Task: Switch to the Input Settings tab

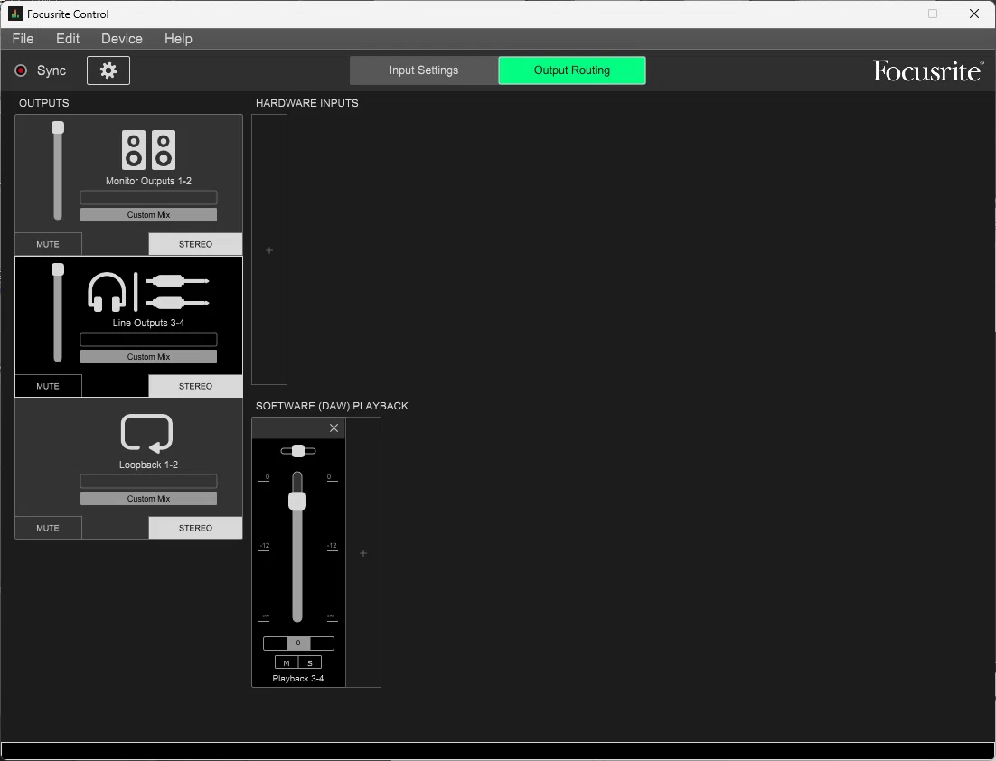Action: click(424, 70)
